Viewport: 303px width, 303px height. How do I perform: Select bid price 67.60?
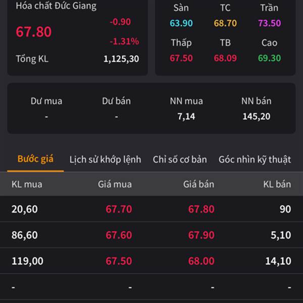point(119,235)
